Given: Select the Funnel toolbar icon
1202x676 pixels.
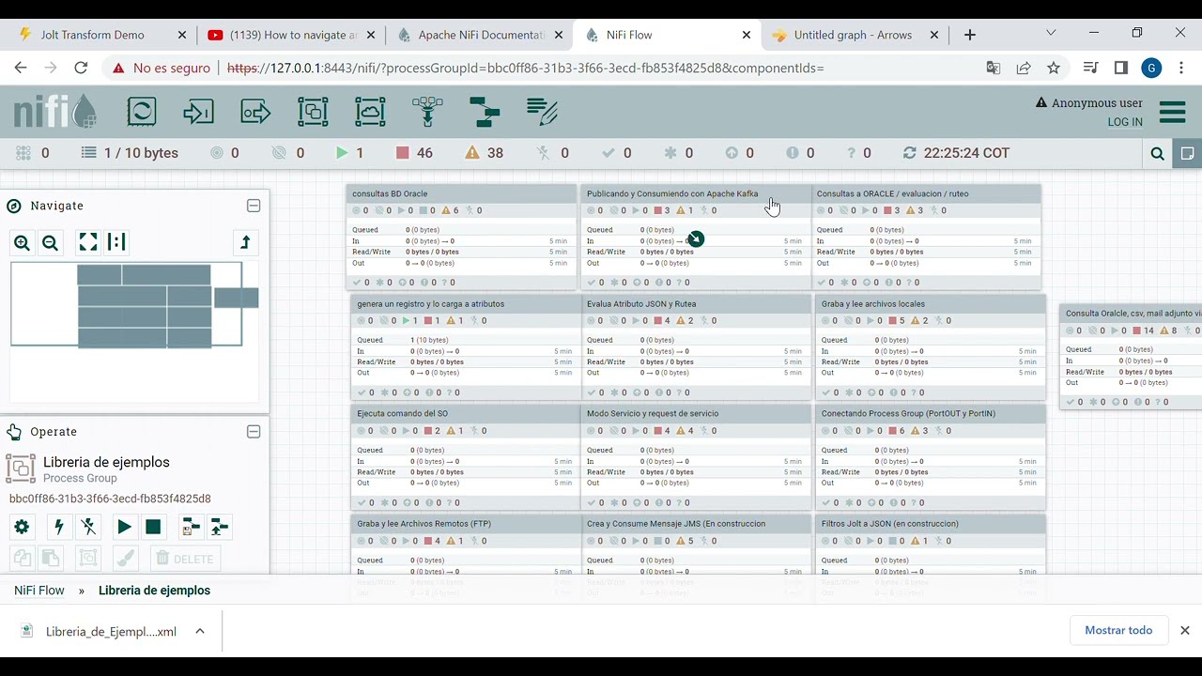Looking at the screenshot, I should point(427,112).
